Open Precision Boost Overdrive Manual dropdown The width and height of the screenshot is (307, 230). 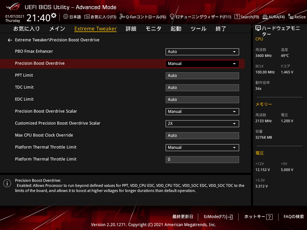click(x=202, y=63)
